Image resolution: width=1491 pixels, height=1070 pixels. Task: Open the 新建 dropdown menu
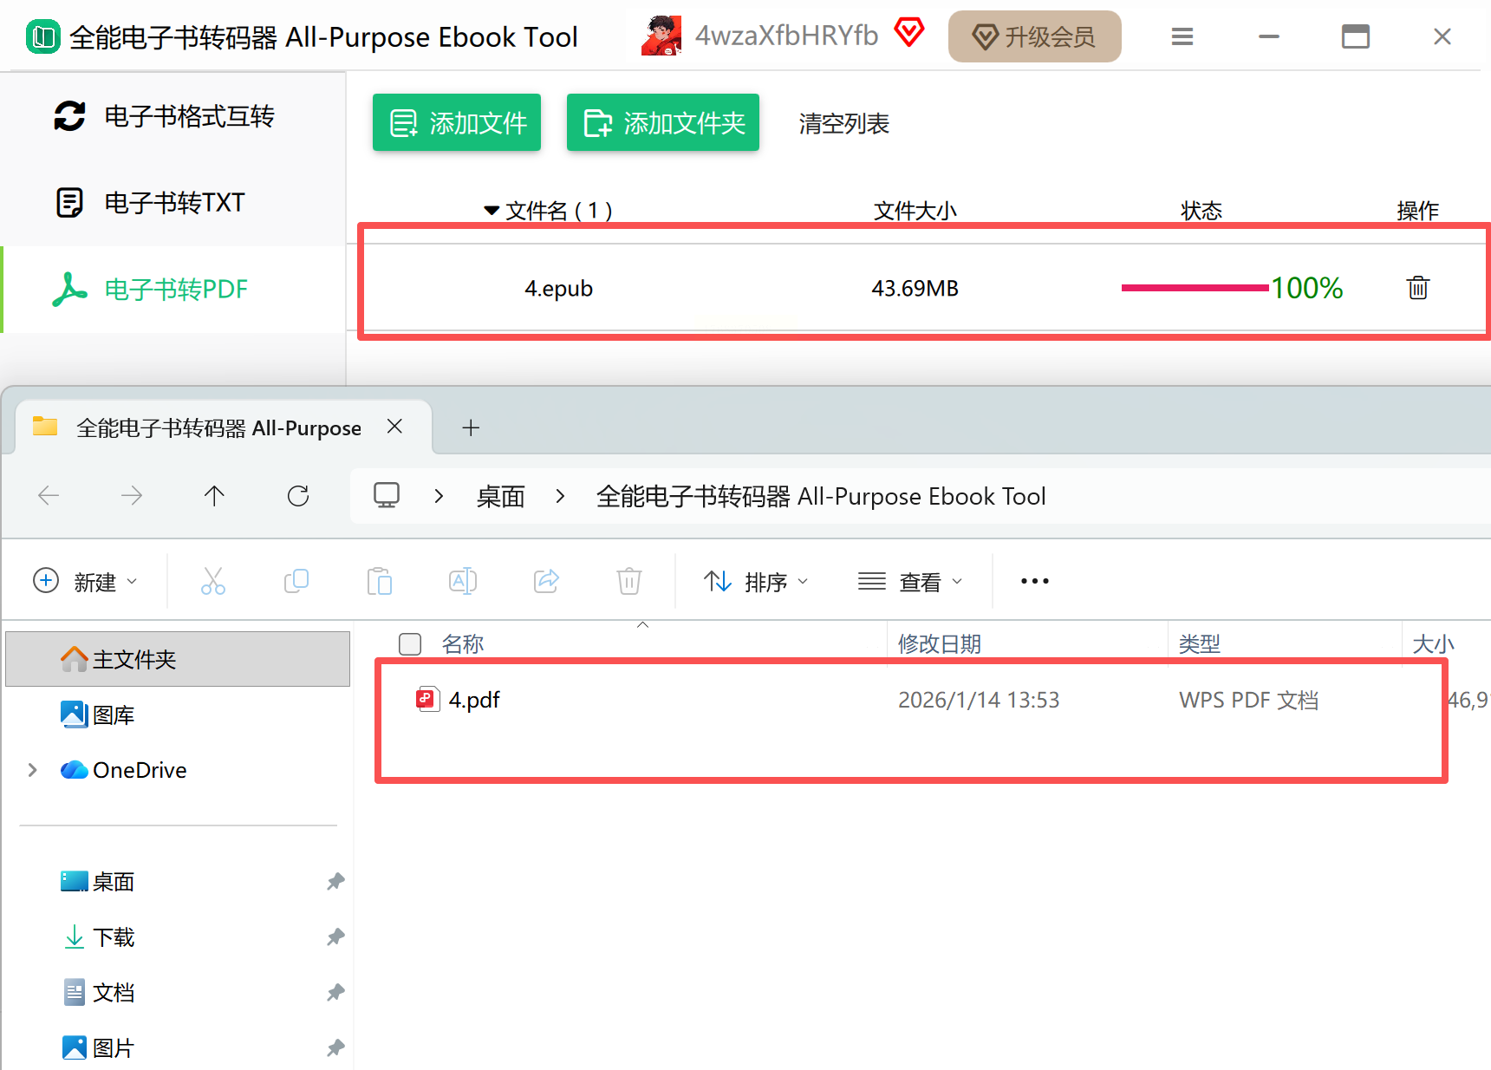click(x=85, y=581)
